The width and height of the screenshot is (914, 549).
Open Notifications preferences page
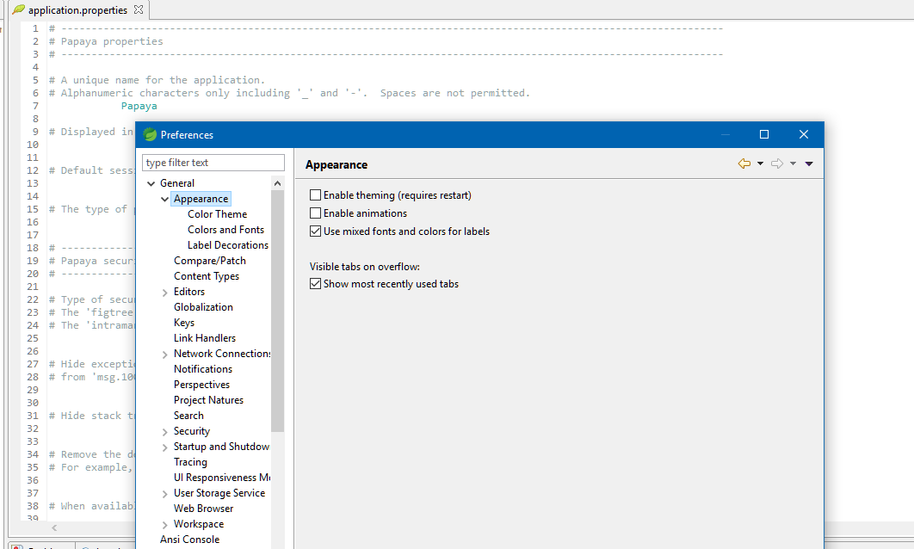coord(203,369)
